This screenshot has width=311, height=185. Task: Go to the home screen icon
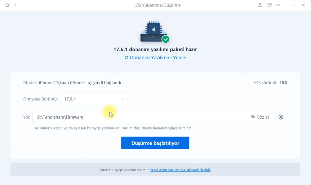[7, 5]
